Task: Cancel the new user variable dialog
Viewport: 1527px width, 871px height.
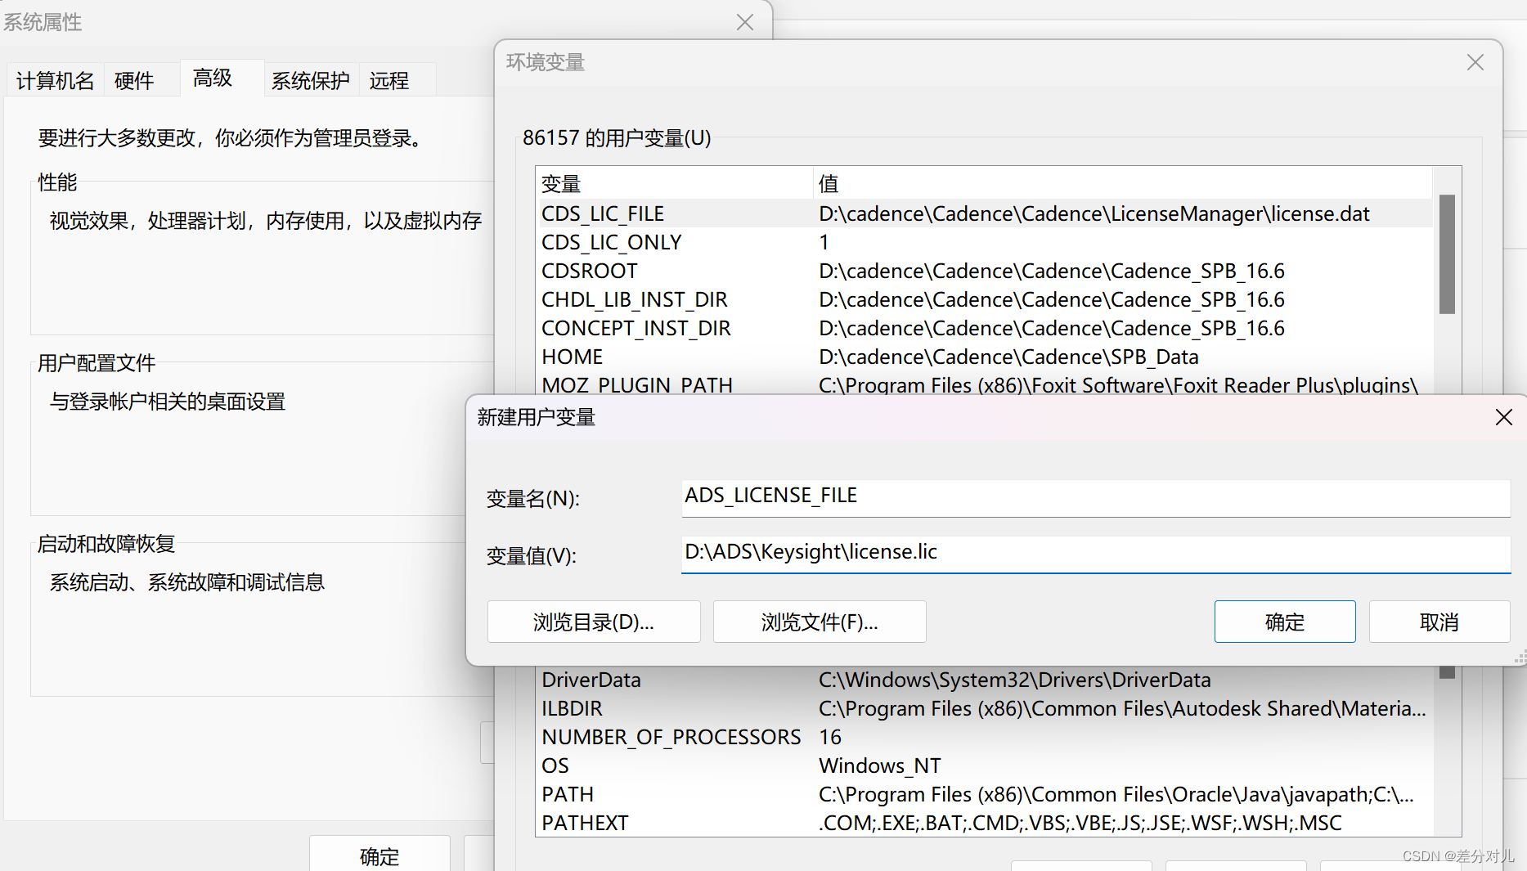Action: coord(1439,622)
